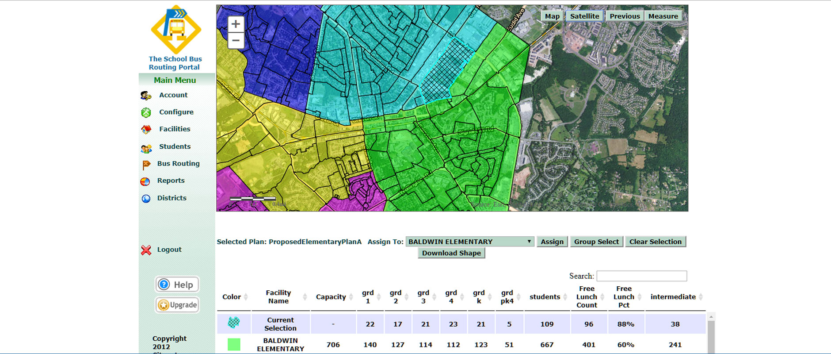This screenshot has width=831, height=354.
Task: Switch map to Satellite view
Action: coord(584,16)
